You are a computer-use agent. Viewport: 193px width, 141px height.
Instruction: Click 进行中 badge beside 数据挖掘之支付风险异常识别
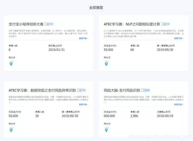tap(82, 90)
